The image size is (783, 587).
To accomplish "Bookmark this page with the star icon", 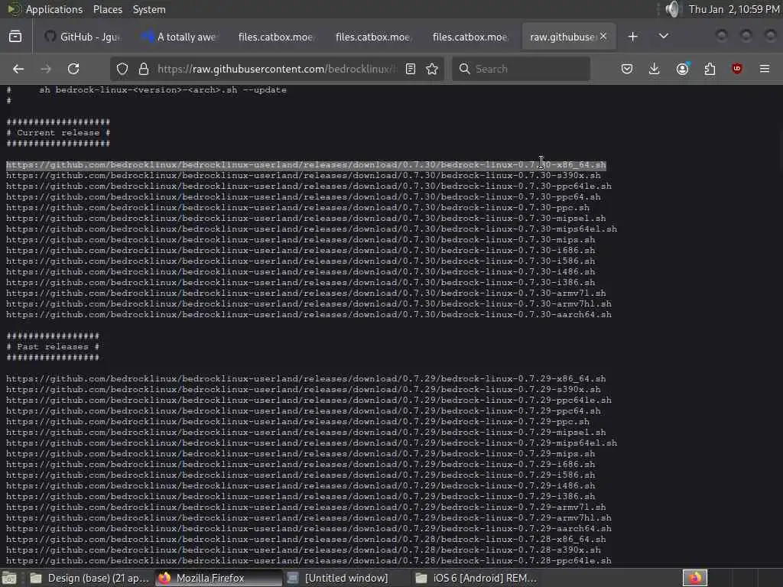I will (432, 69).
